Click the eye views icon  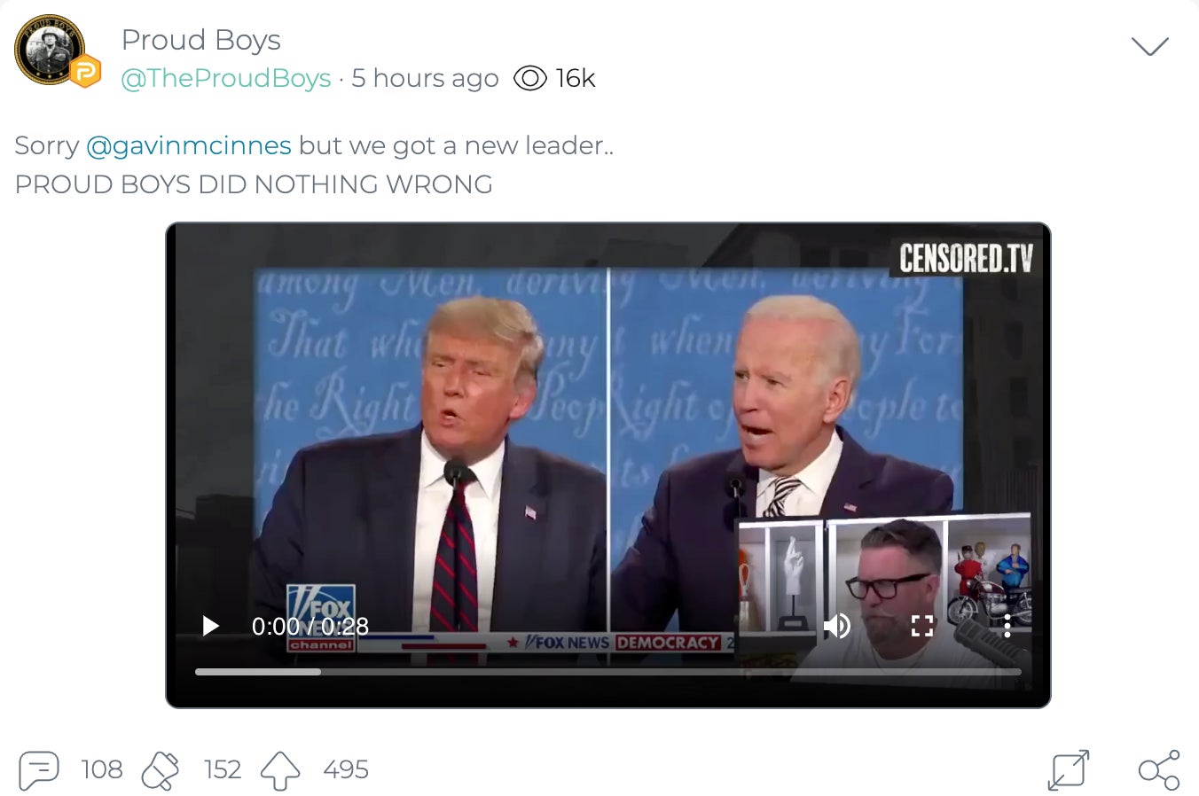click(x=530, y=78)
